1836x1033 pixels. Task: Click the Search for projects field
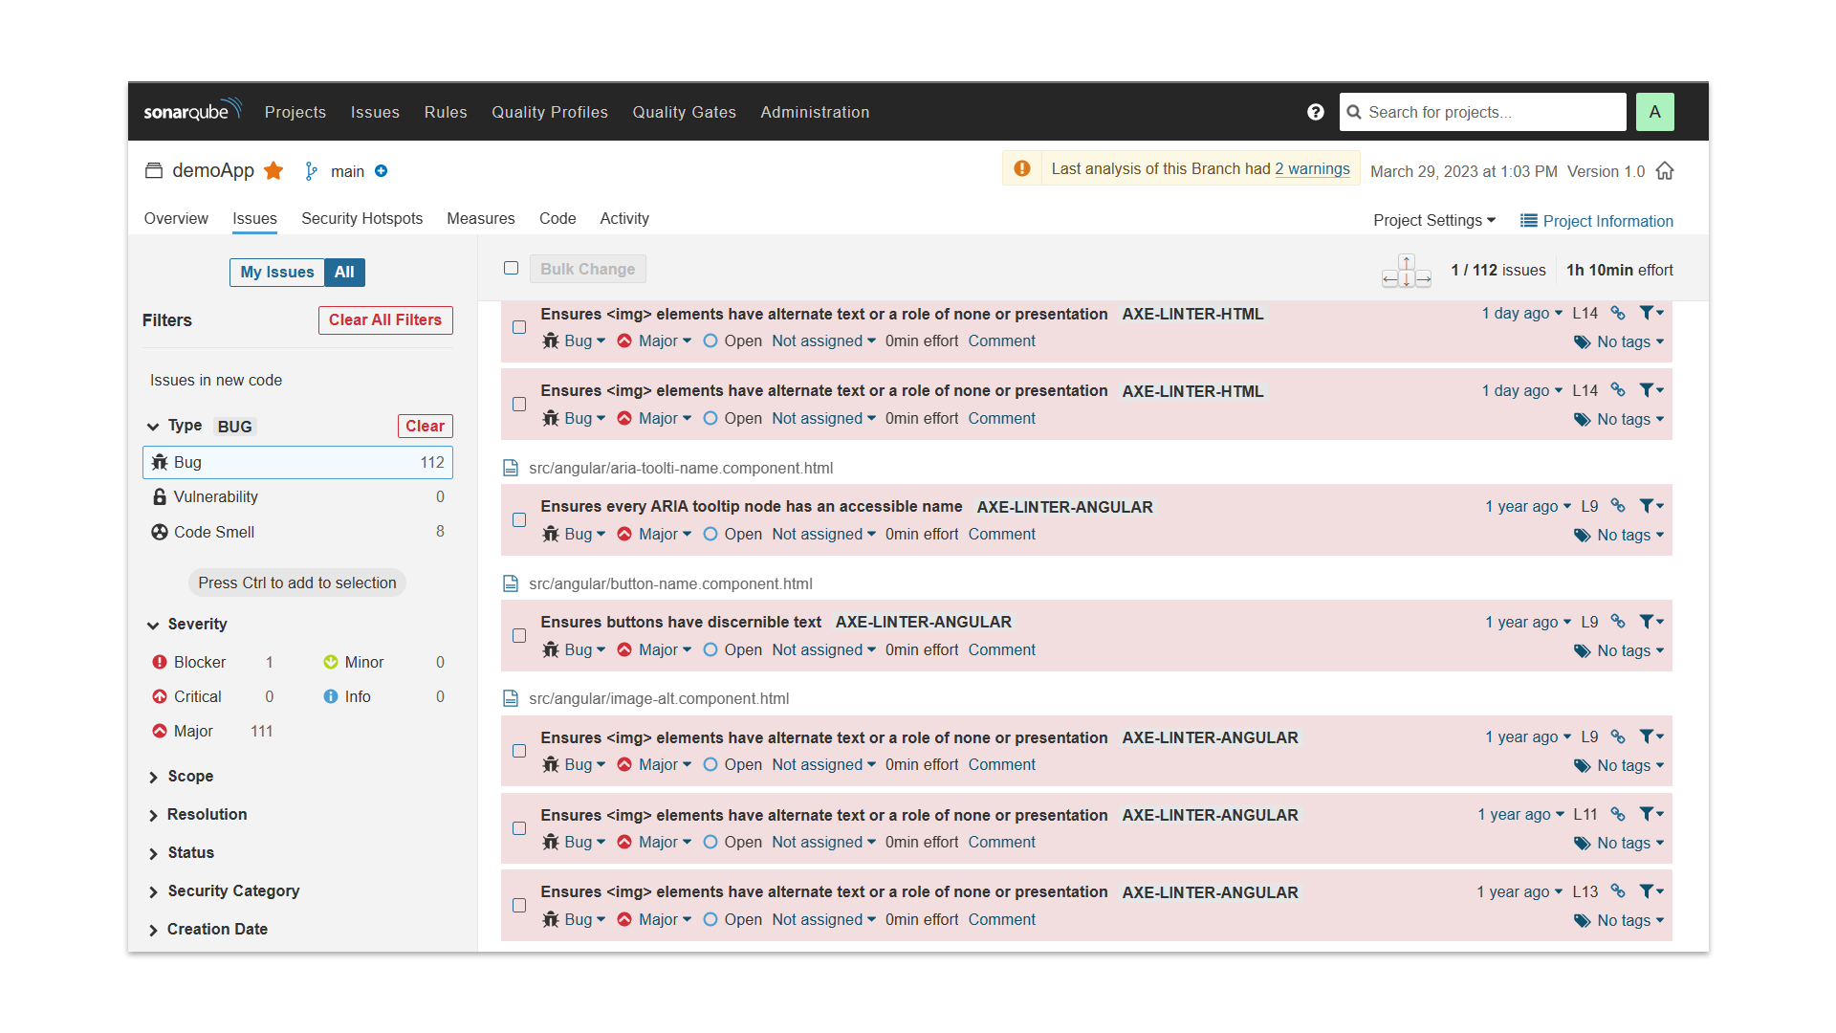point(1482,112)
